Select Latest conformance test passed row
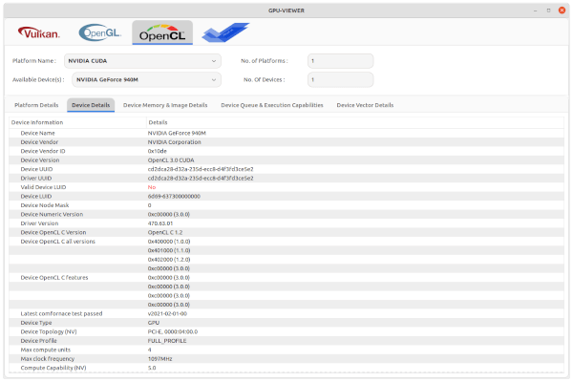 point(286,313)
